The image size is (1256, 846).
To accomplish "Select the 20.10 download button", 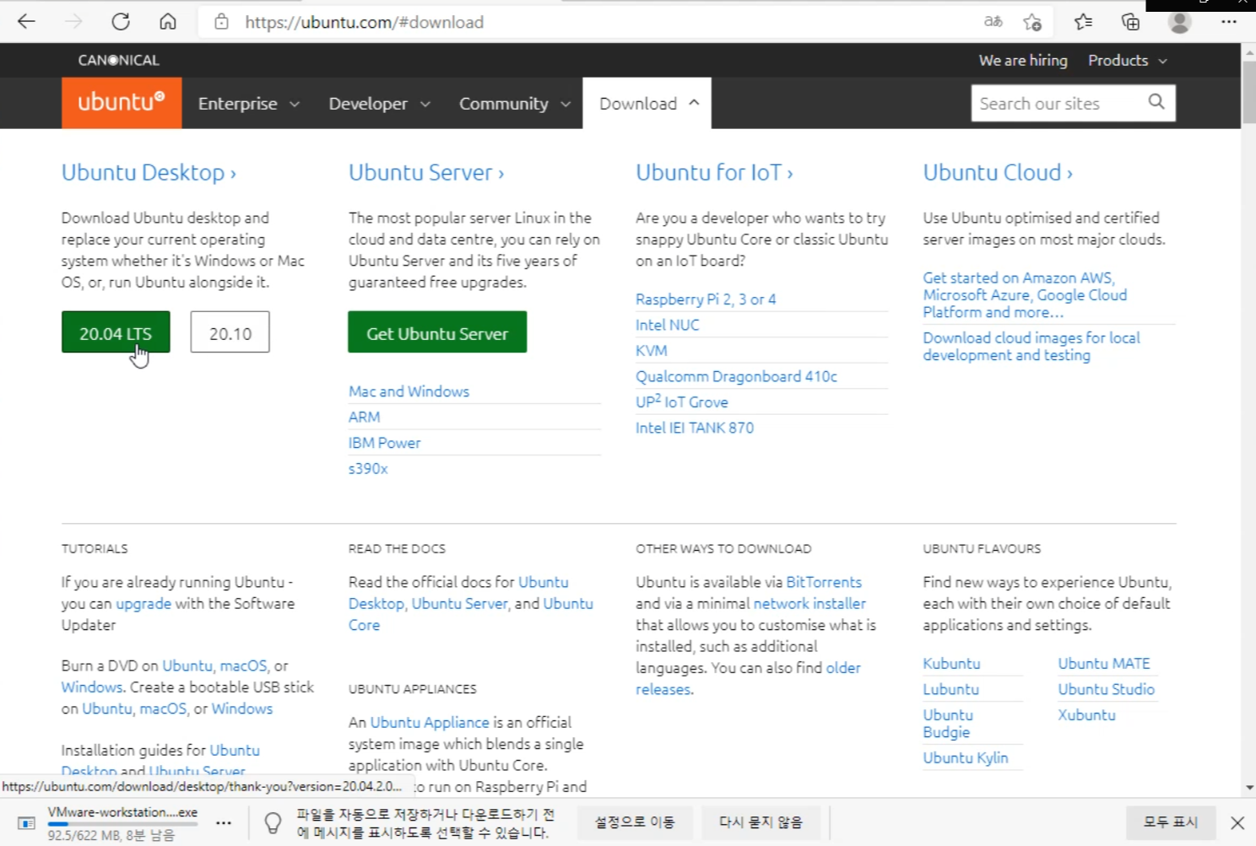I will 230,332.
